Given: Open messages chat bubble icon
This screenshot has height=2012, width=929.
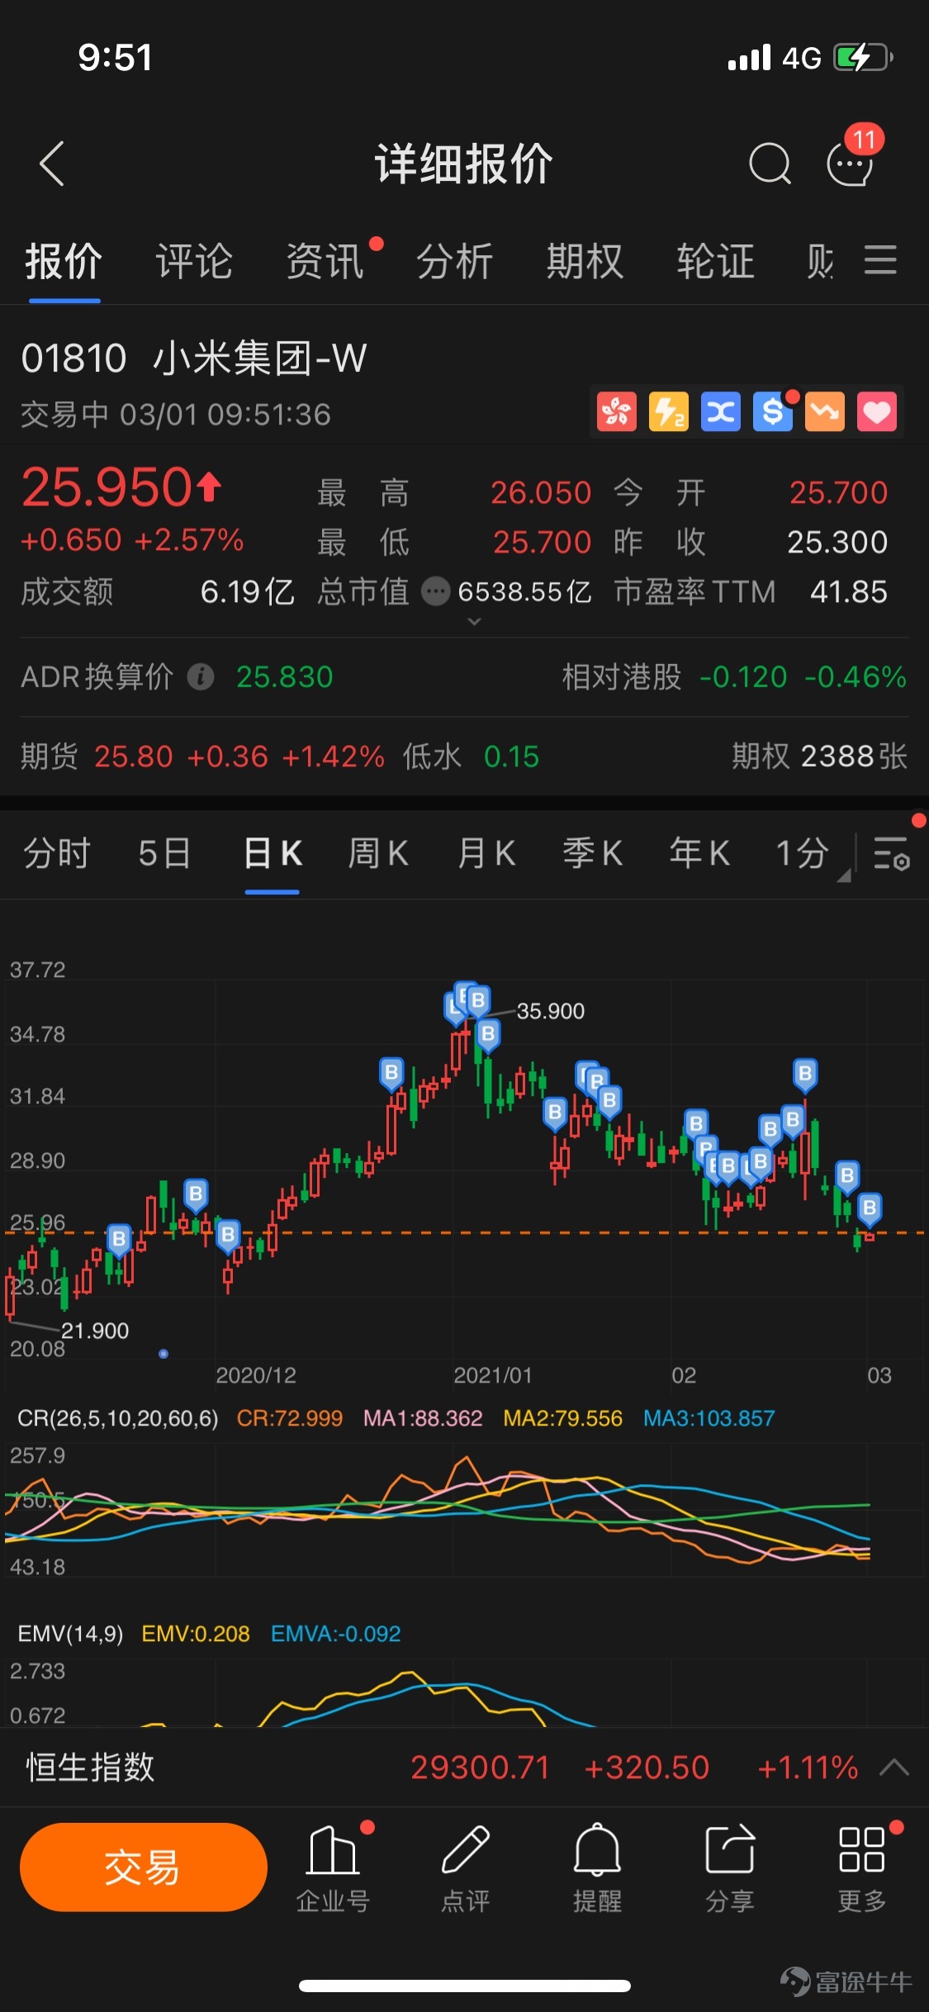Looking at the screenshot, I should coord(851,164).
